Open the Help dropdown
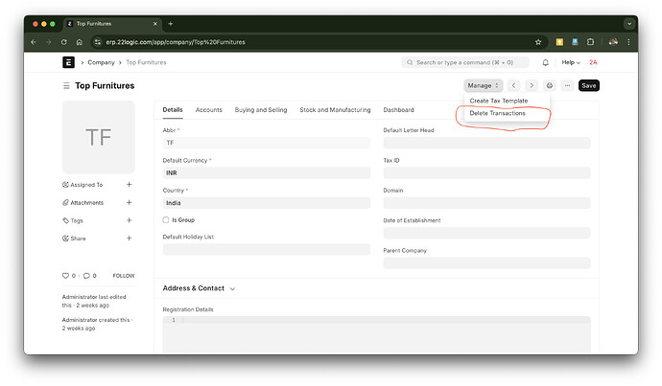Screen dimensions: 662x386 (x=571, y=62)
